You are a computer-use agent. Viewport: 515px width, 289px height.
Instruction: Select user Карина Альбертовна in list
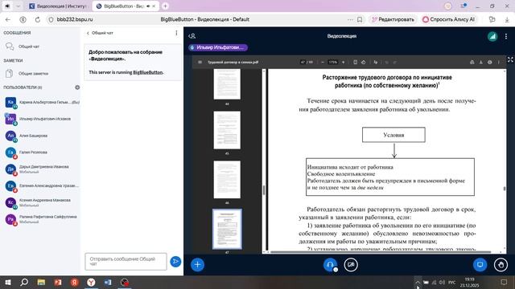point(41,102)
